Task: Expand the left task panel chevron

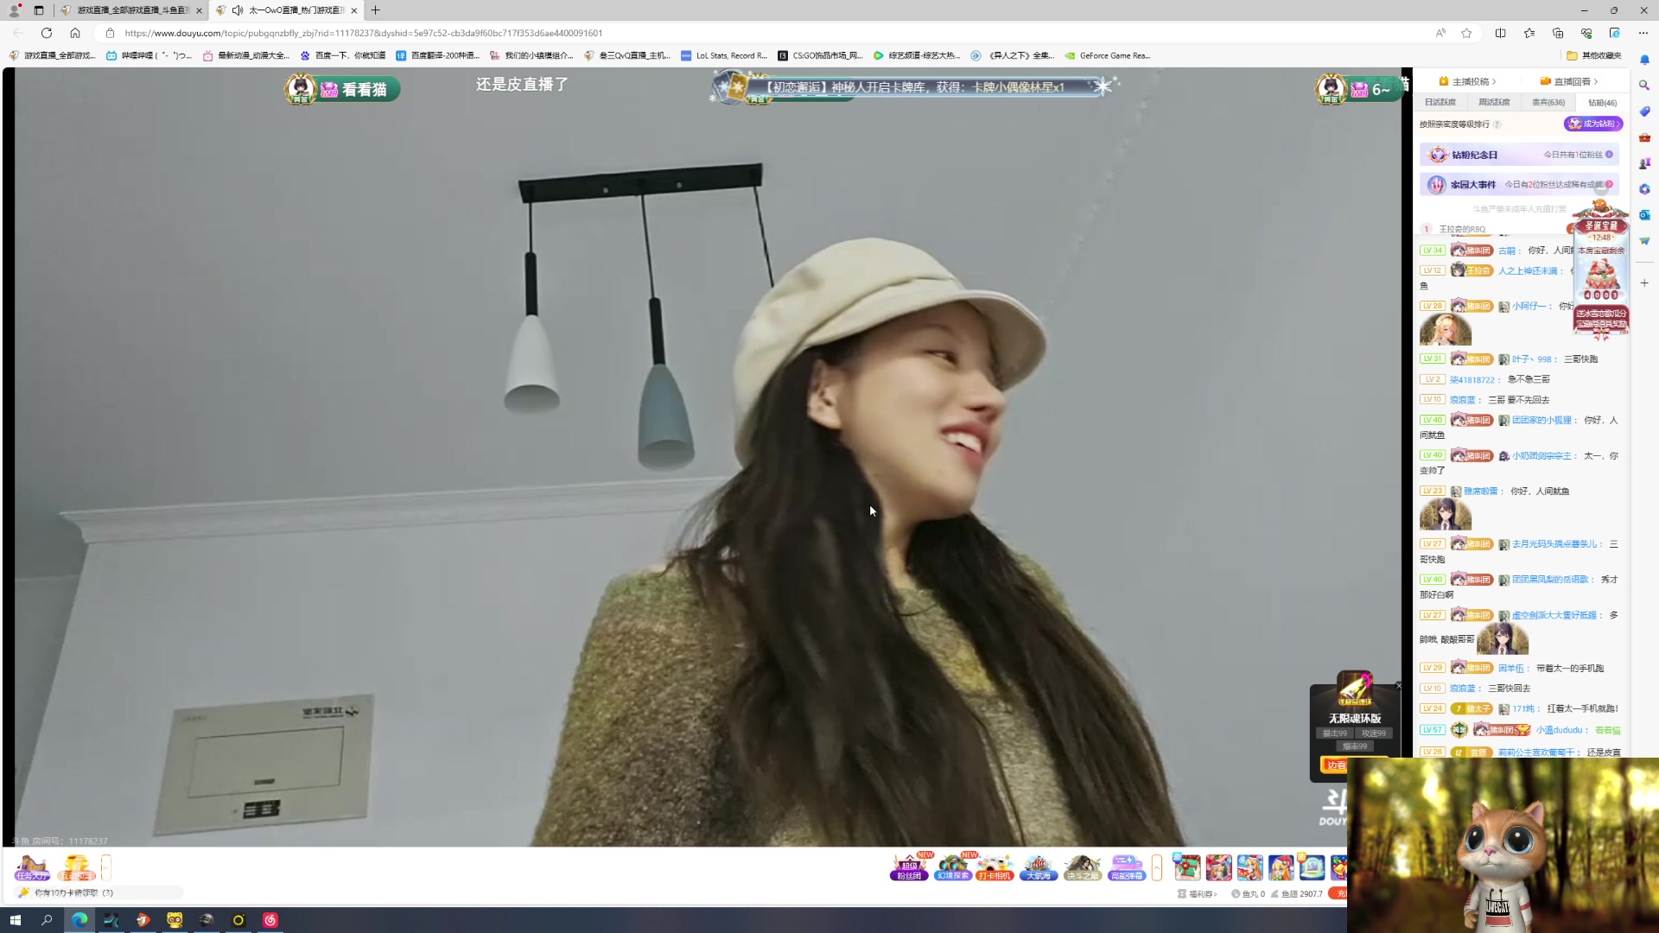Action: [106, 866]
